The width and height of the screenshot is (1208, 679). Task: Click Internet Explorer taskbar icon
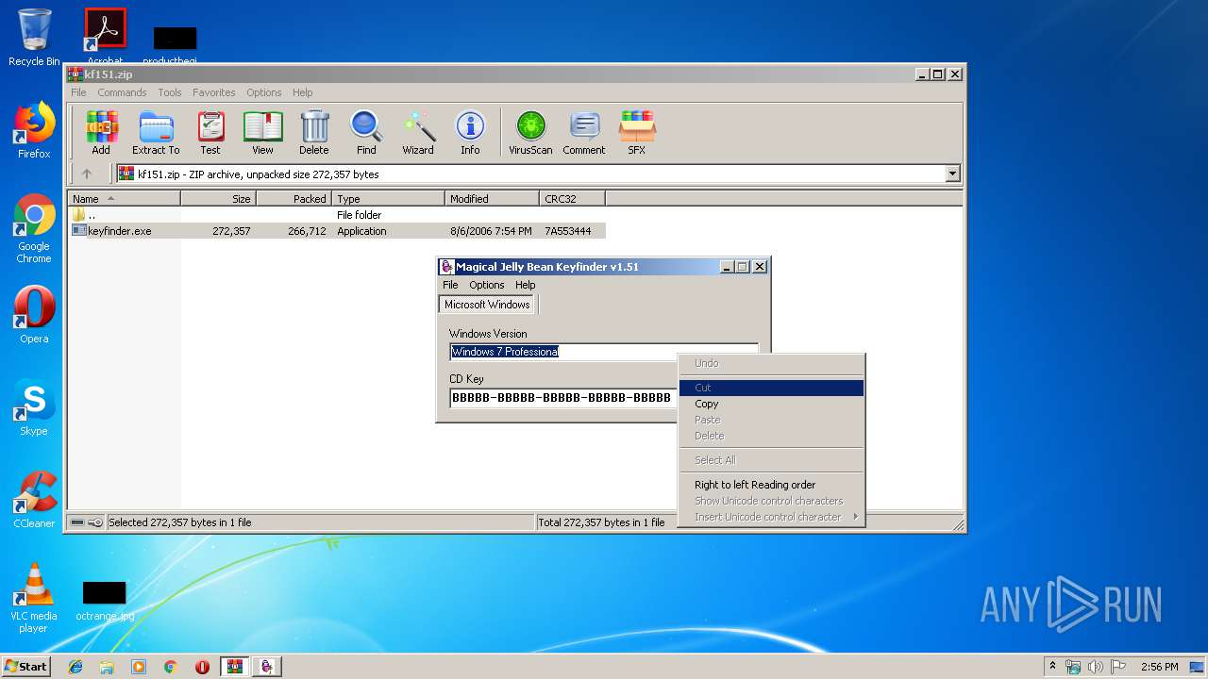75,667
